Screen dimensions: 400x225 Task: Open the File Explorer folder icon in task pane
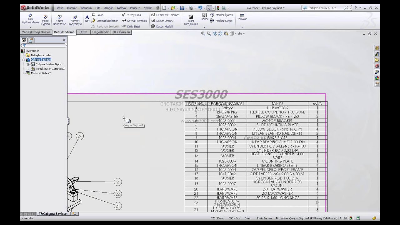click(x=377, y=60)
